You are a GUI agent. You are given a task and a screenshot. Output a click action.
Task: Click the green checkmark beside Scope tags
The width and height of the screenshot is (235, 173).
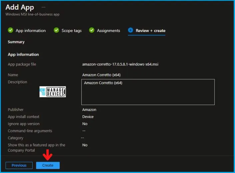[56, 30]
